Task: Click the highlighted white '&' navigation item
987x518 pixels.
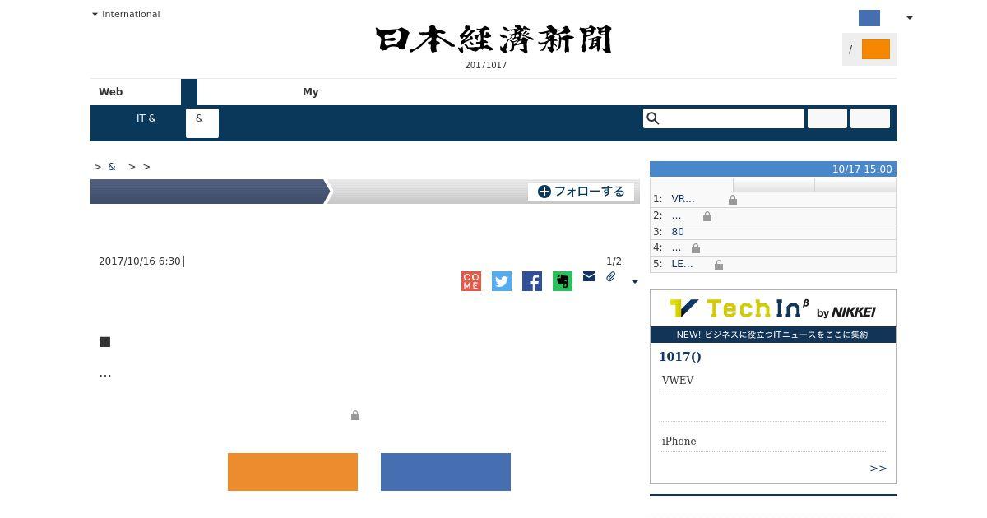Action: click(202, 123)
